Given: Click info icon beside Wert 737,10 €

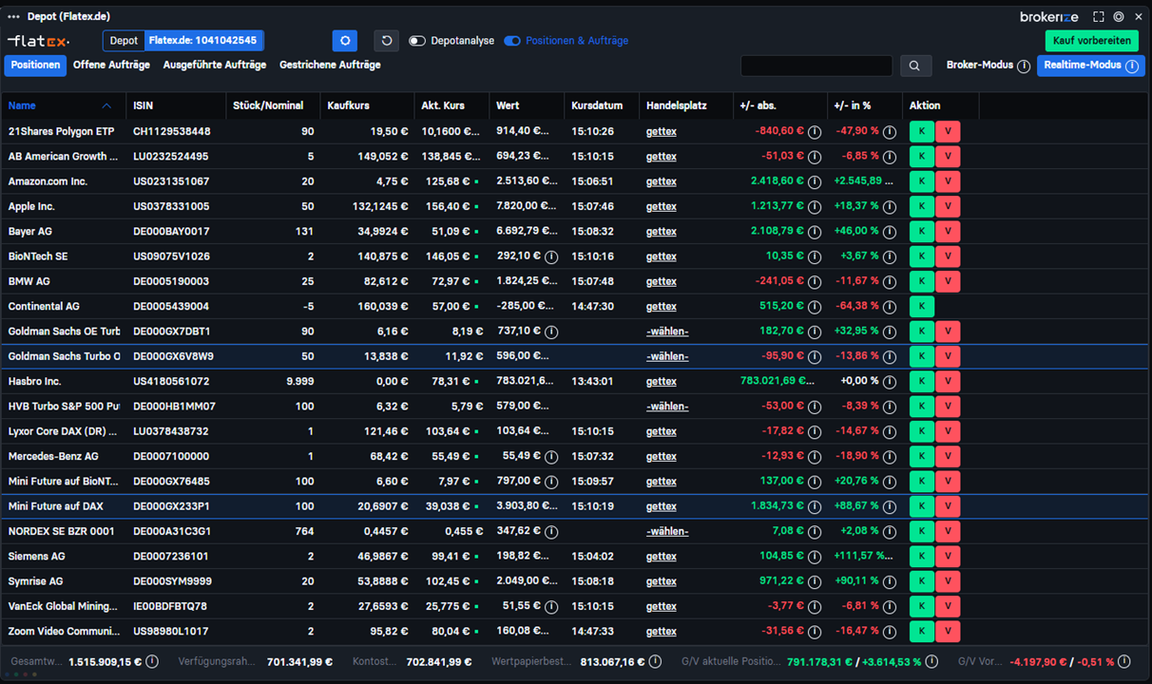Looking at the screenshot, I should 551,332.
